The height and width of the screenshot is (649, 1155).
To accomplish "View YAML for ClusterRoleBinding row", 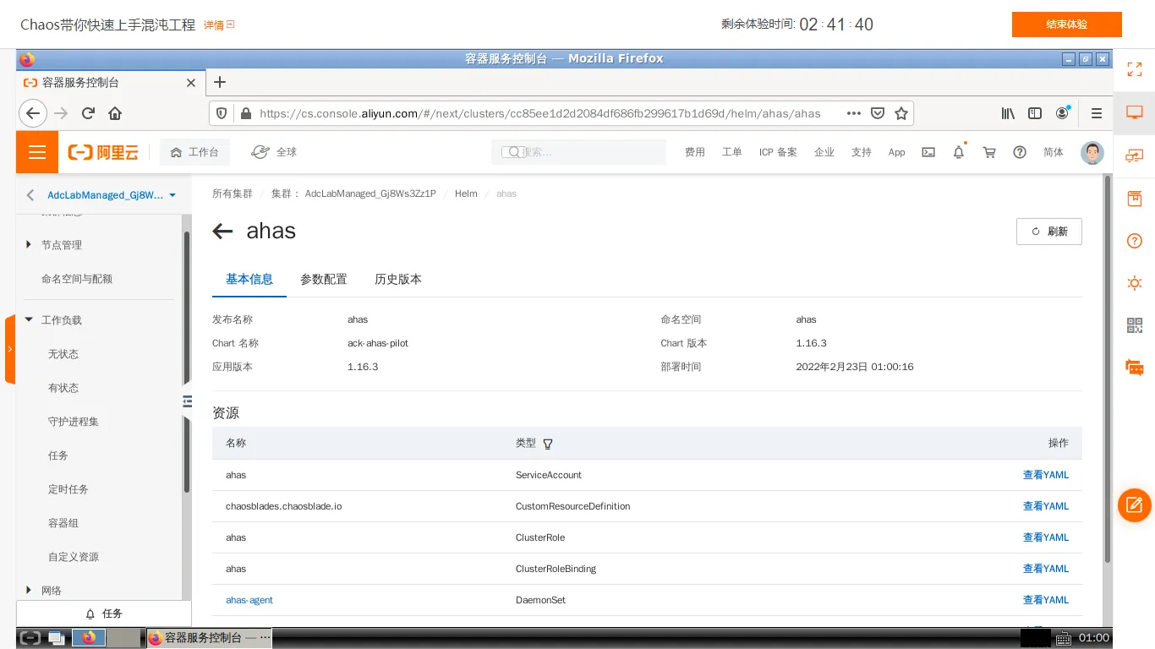I will [1046, 569].
